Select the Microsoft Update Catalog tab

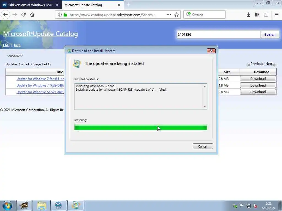click(x=83, y=5)
